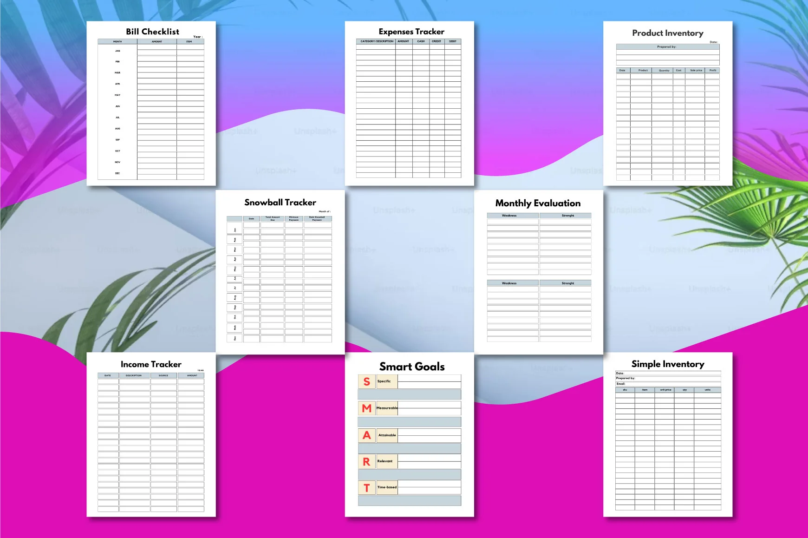Click the CASH header in Expenses Tracker
The height and width of the screenshot is (538, 808).
tap(421, 41)
